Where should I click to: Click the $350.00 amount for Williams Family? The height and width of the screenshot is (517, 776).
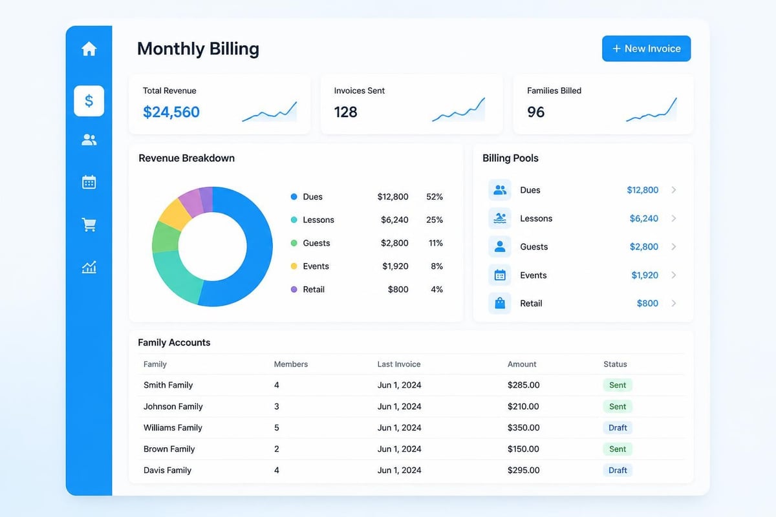[x=523, y=428]
